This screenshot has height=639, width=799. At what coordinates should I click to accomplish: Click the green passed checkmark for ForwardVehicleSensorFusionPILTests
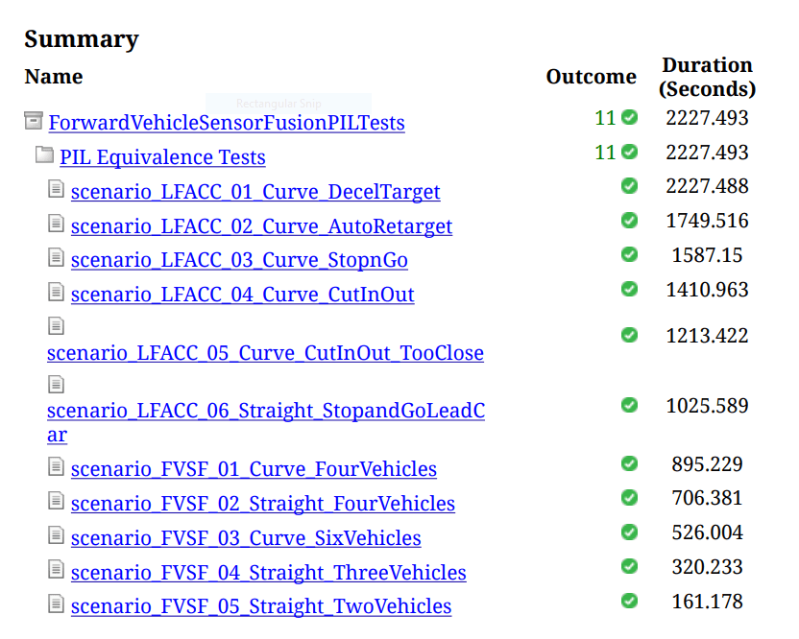tap(629, 117)
